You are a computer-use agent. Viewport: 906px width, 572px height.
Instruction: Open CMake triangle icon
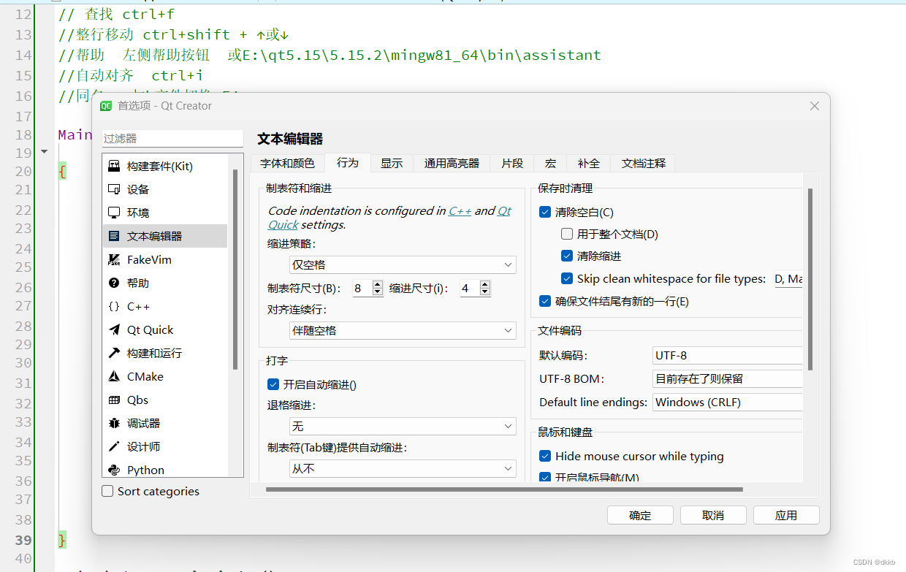[114, 376]
